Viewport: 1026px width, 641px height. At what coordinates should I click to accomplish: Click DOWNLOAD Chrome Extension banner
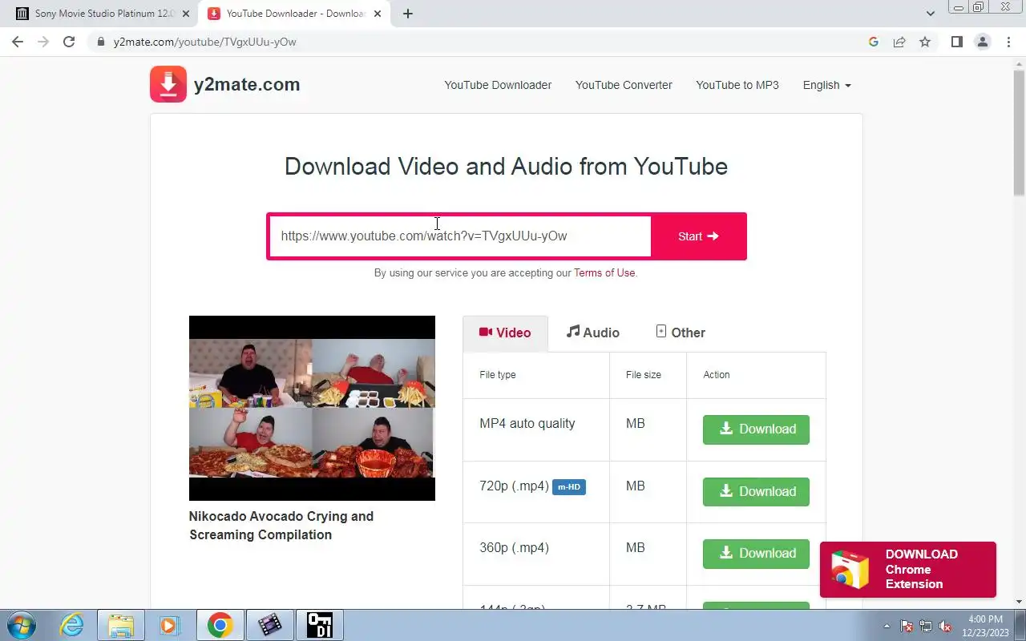(908, 570)
